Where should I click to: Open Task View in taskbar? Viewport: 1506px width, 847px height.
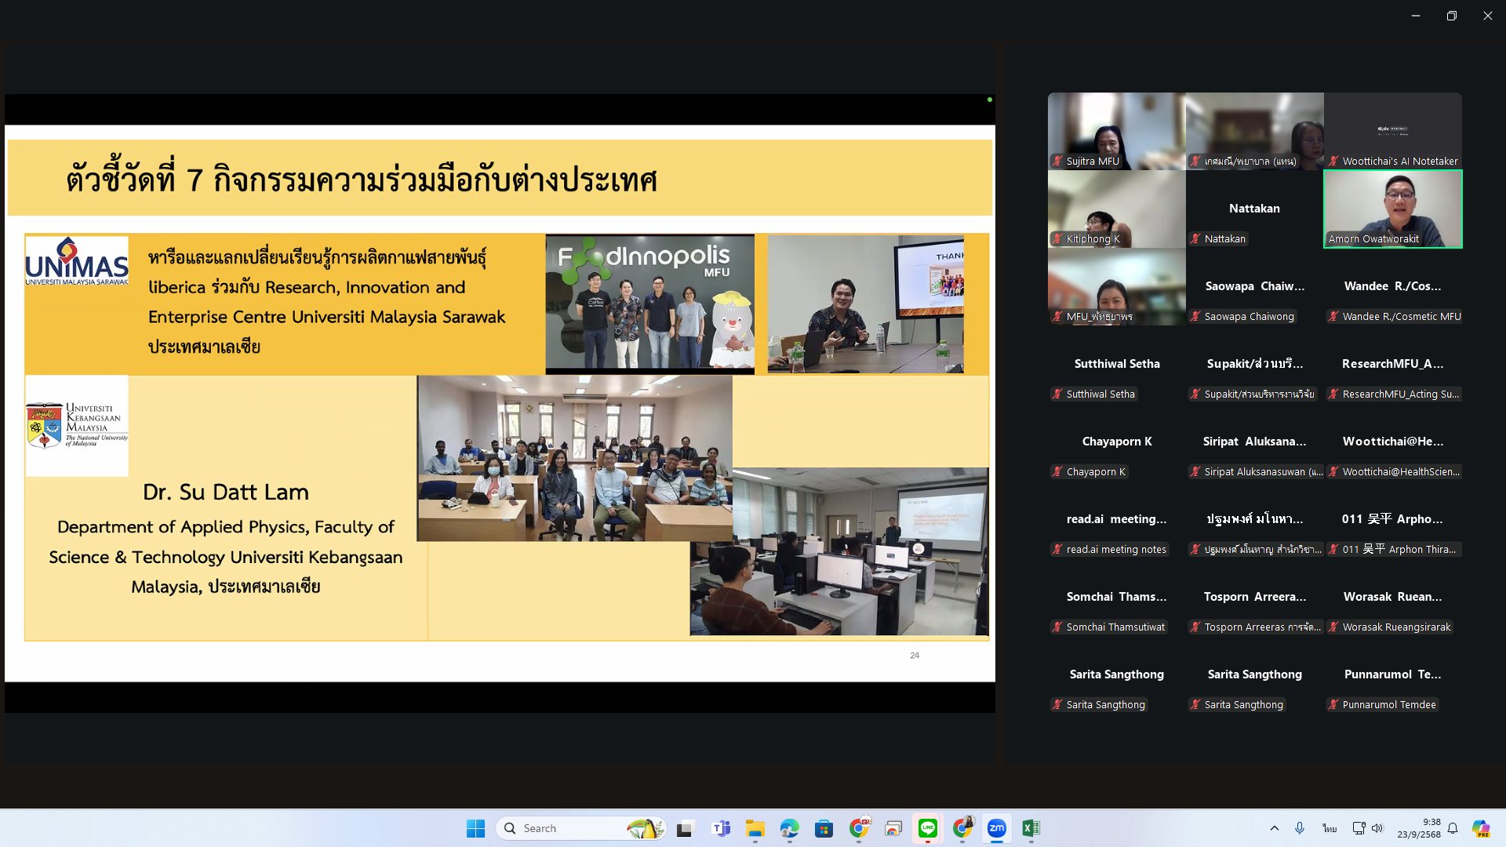click(x=686, y=828)
